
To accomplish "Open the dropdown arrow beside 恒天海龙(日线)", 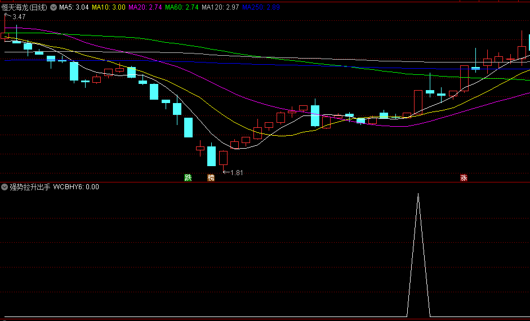I will pyautogui.click(x=54, y=7).
